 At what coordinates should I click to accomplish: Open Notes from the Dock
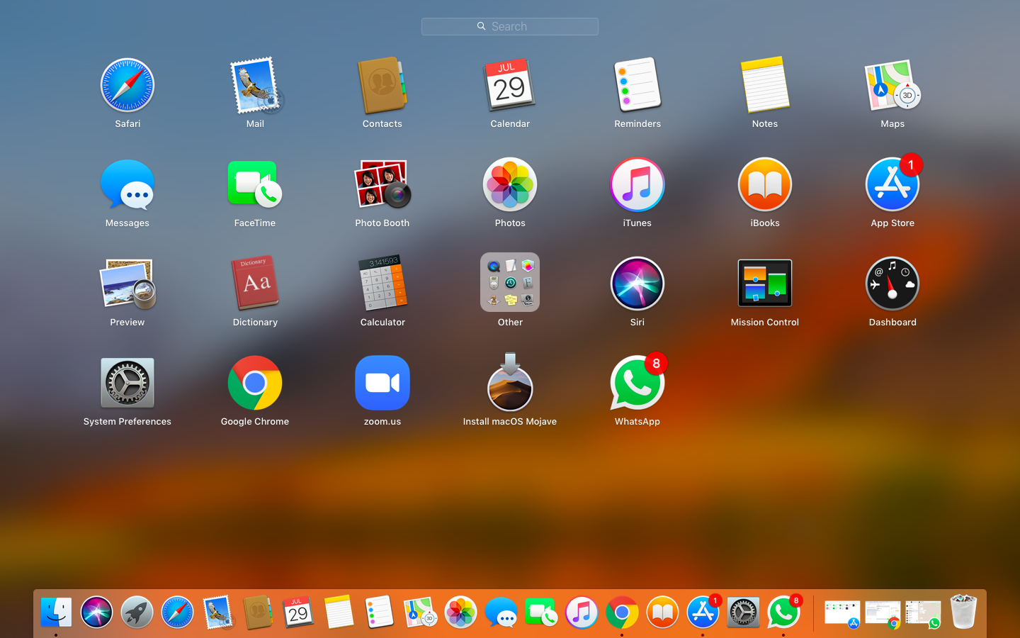339,612
